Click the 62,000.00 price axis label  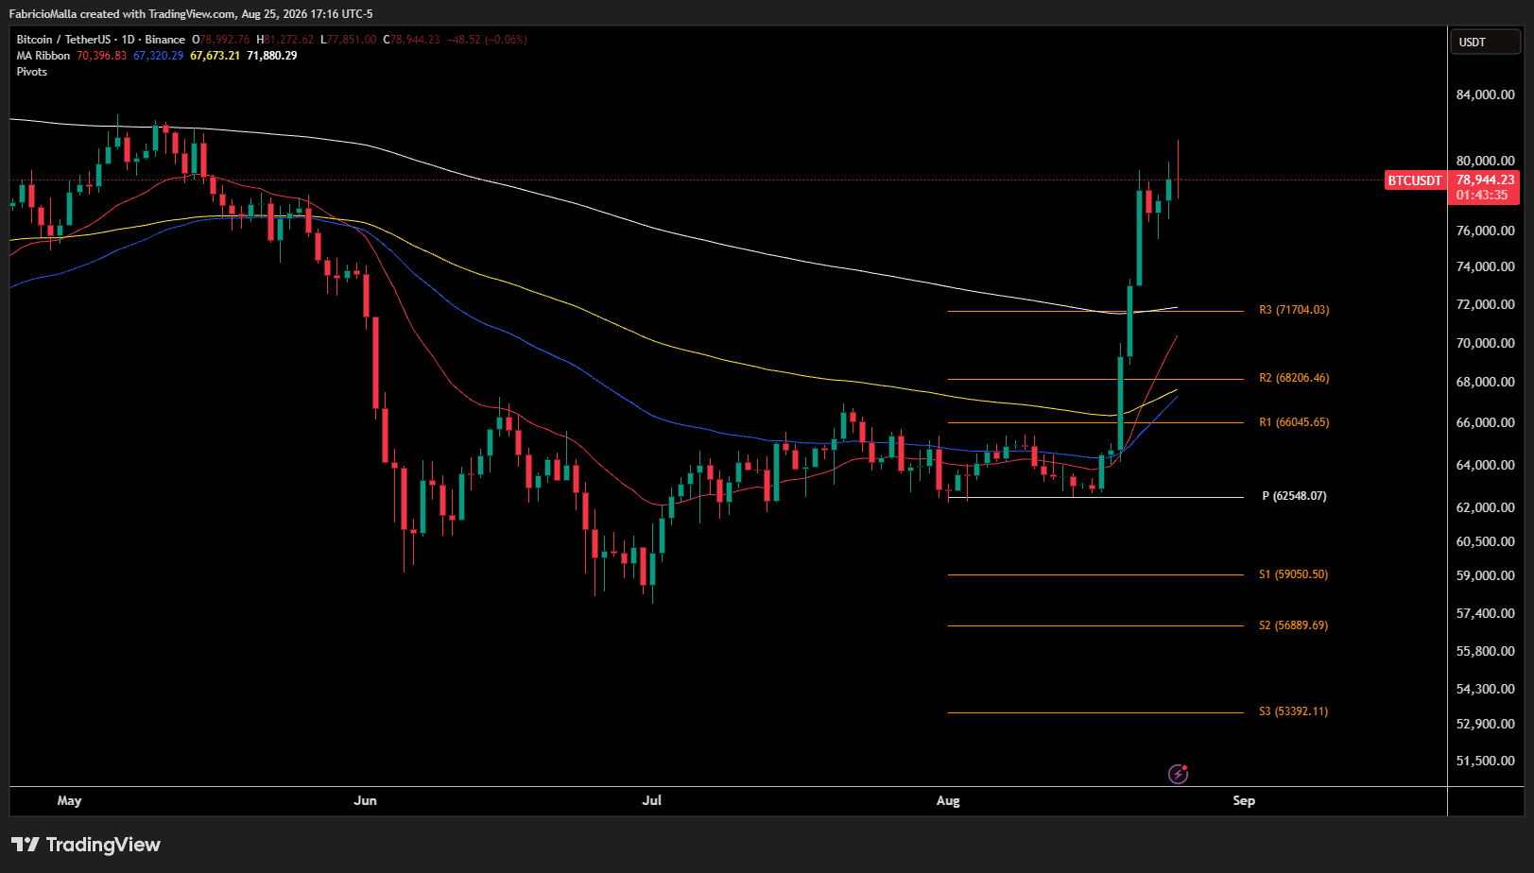tap(1485, 507)
